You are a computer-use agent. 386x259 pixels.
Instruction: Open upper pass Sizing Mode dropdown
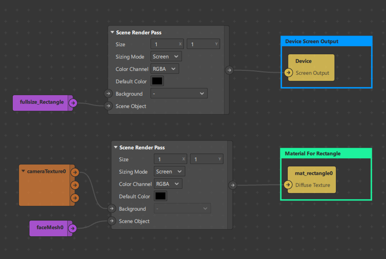(166, 57)
